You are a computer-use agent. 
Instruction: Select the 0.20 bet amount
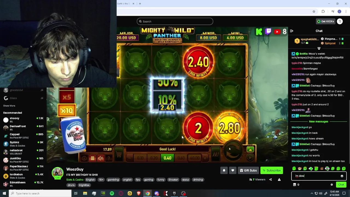tap(154, 158)
